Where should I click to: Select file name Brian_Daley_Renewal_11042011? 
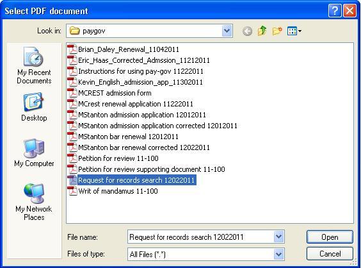click(x=129, y=49)
